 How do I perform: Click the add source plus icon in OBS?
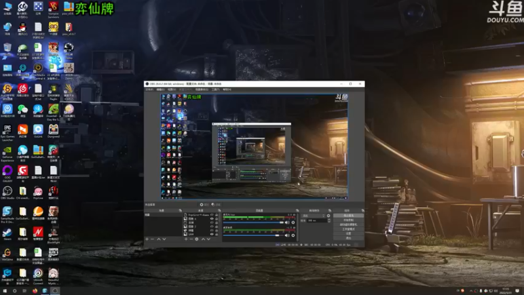[186, 239]
